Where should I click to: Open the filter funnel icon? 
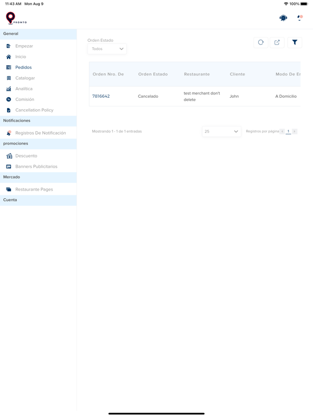295,42
